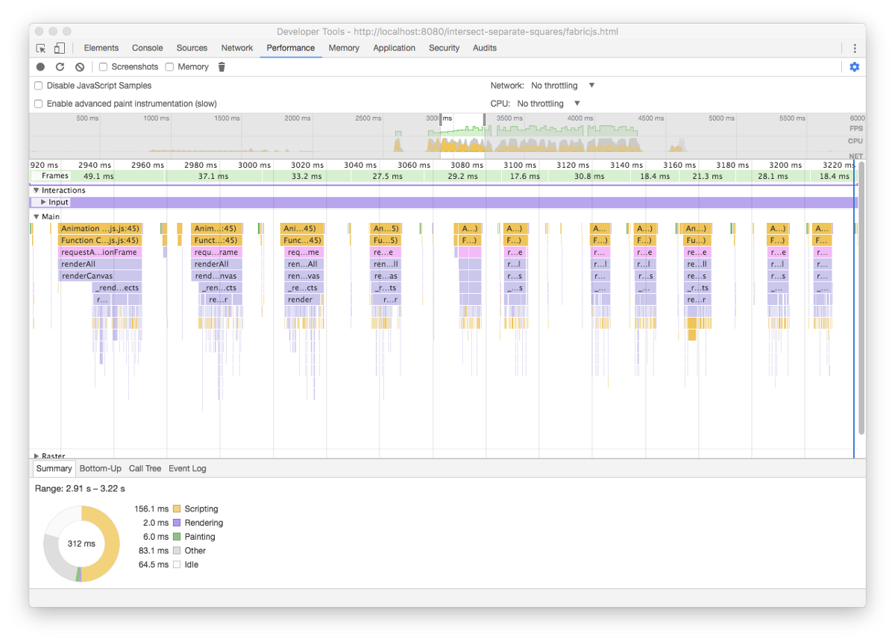The height and width of the screenshot is (642, 895).
Task: Click the right handle of overview selection
Action: point(484,119)
